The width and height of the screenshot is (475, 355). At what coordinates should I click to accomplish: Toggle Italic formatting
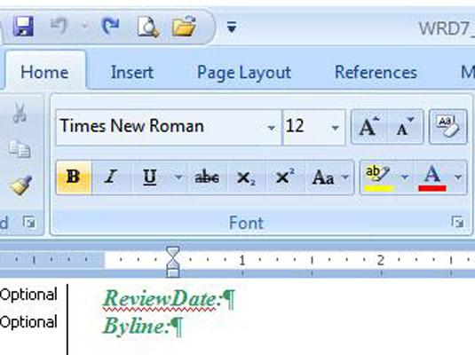pos(111,177)
